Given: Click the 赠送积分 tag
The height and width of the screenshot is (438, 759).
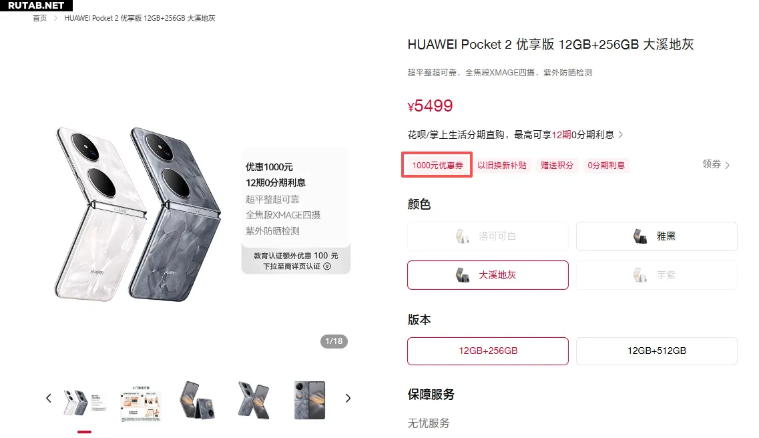Looking at the screenshot, I should 557,165.
